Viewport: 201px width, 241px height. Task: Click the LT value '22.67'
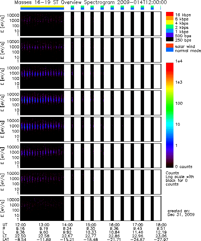click(67, 236)
